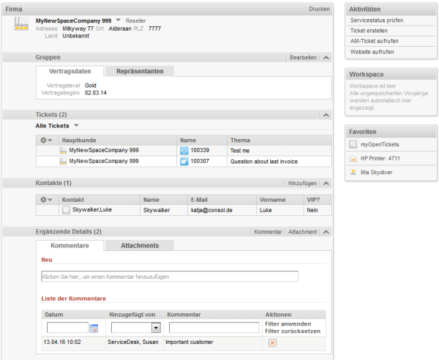Click the new comment input field

170,277
